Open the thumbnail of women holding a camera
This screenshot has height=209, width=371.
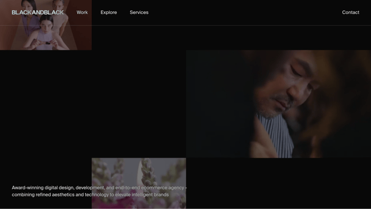pyautogui.click(x=45, y=35)
